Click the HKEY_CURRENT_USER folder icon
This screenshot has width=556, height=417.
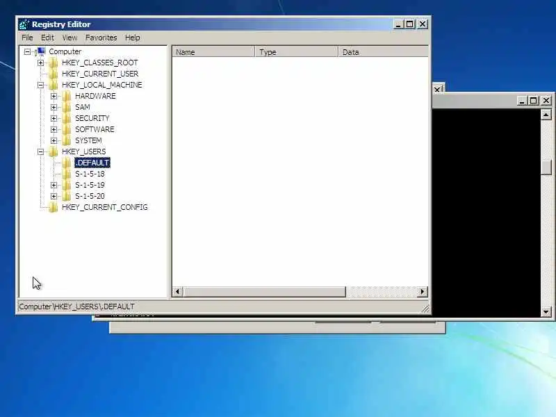coord(54,74)
